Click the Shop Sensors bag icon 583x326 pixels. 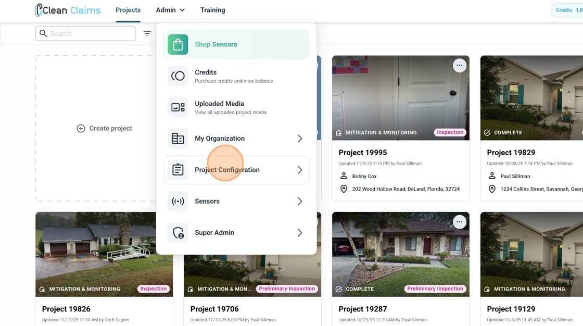pos(178,44)
